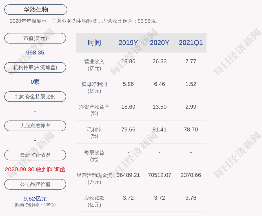The image size is (262, 216).
Task: Click the 华熙生物 company name pill
Action: (x=36, y=10)
